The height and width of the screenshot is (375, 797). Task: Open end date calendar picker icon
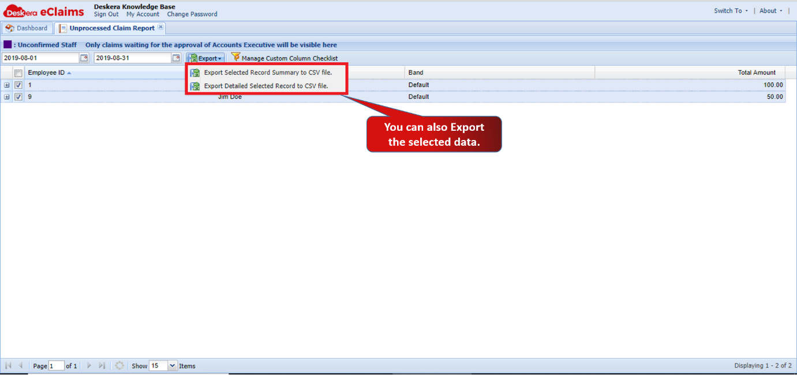point(176,58)
